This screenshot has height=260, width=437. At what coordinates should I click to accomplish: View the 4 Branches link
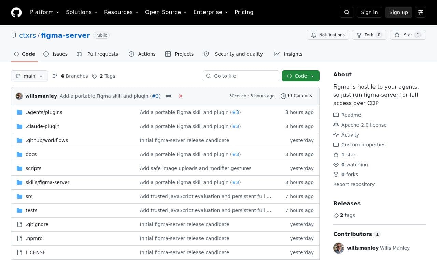click(70, 76)
